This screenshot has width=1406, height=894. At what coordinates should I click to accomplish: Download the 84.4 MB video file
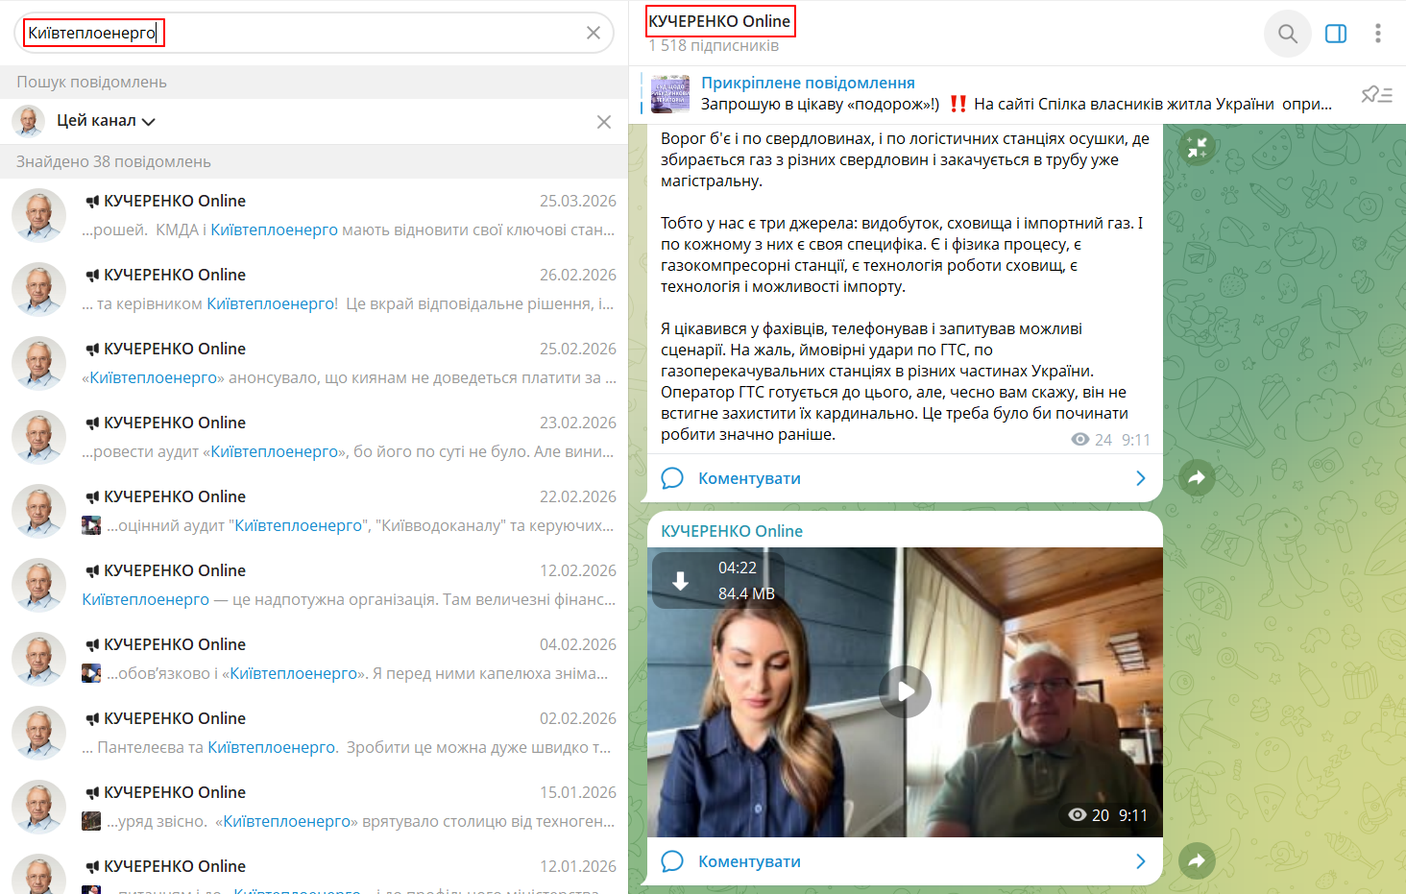tap(680, 581)
